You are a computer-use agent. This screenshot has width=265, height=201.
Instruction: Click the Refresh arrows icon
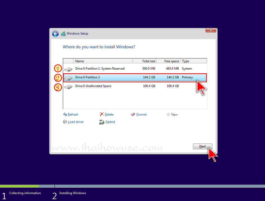point(65,114)
